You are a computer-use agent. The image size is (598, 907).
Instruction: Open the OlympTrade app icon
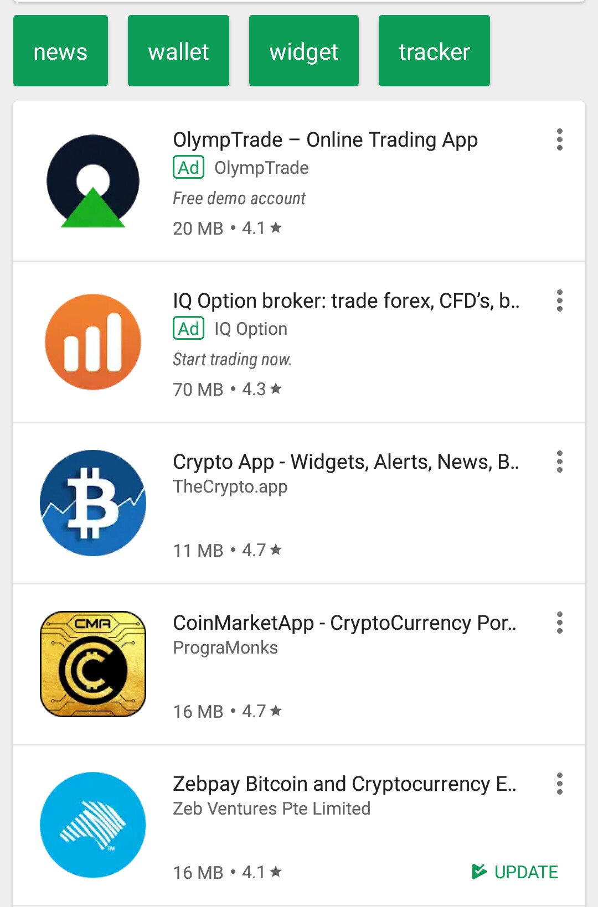(x=93, y=181)
